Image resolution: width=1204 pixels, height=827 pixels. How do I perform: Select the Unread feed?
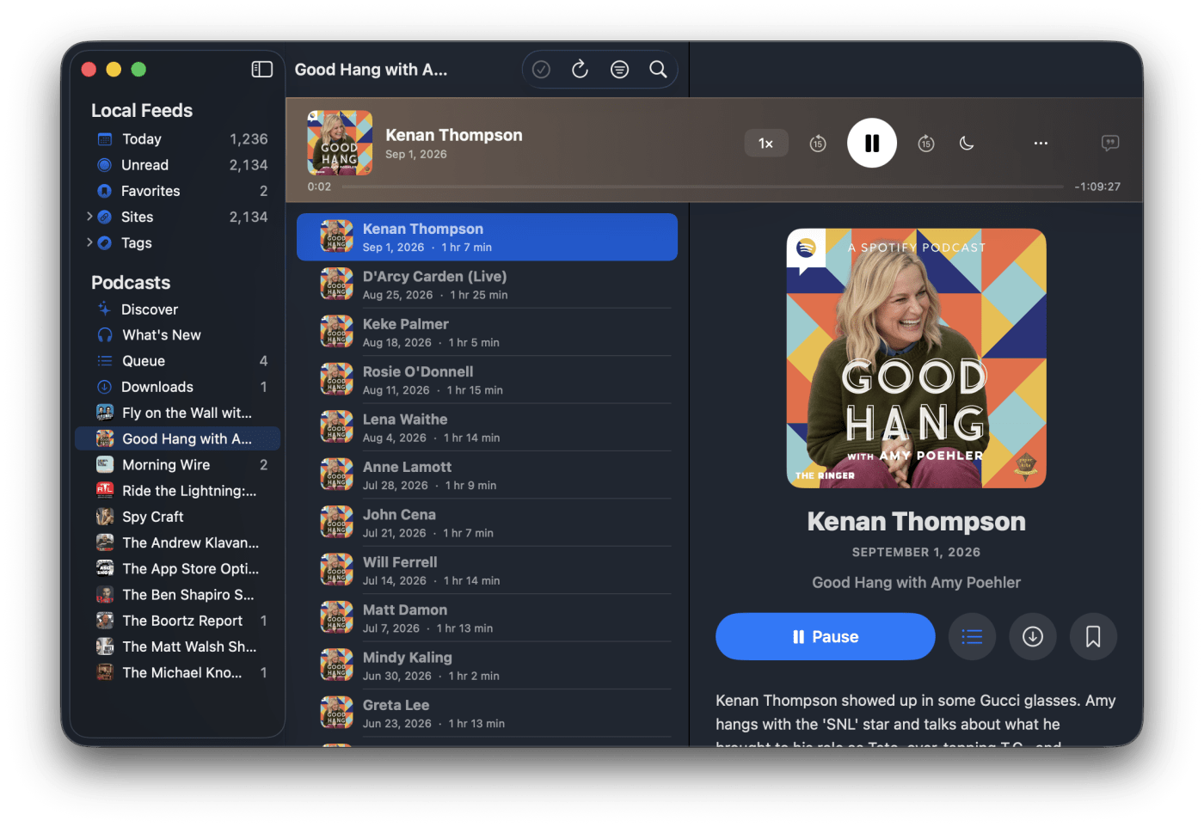[178, 165]
